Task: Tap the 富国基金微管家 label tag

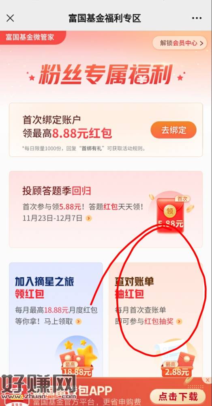Action: click(x=30, y=37)
